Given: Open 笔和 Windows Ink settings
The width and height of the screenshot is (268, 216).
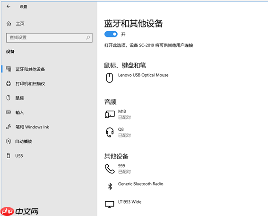Looking at the screenshot, I should [32, 127].
